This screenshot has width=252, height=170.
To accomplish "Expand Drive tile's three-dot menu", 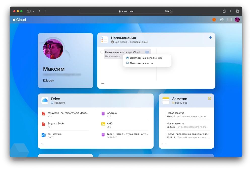I will 43,144.
